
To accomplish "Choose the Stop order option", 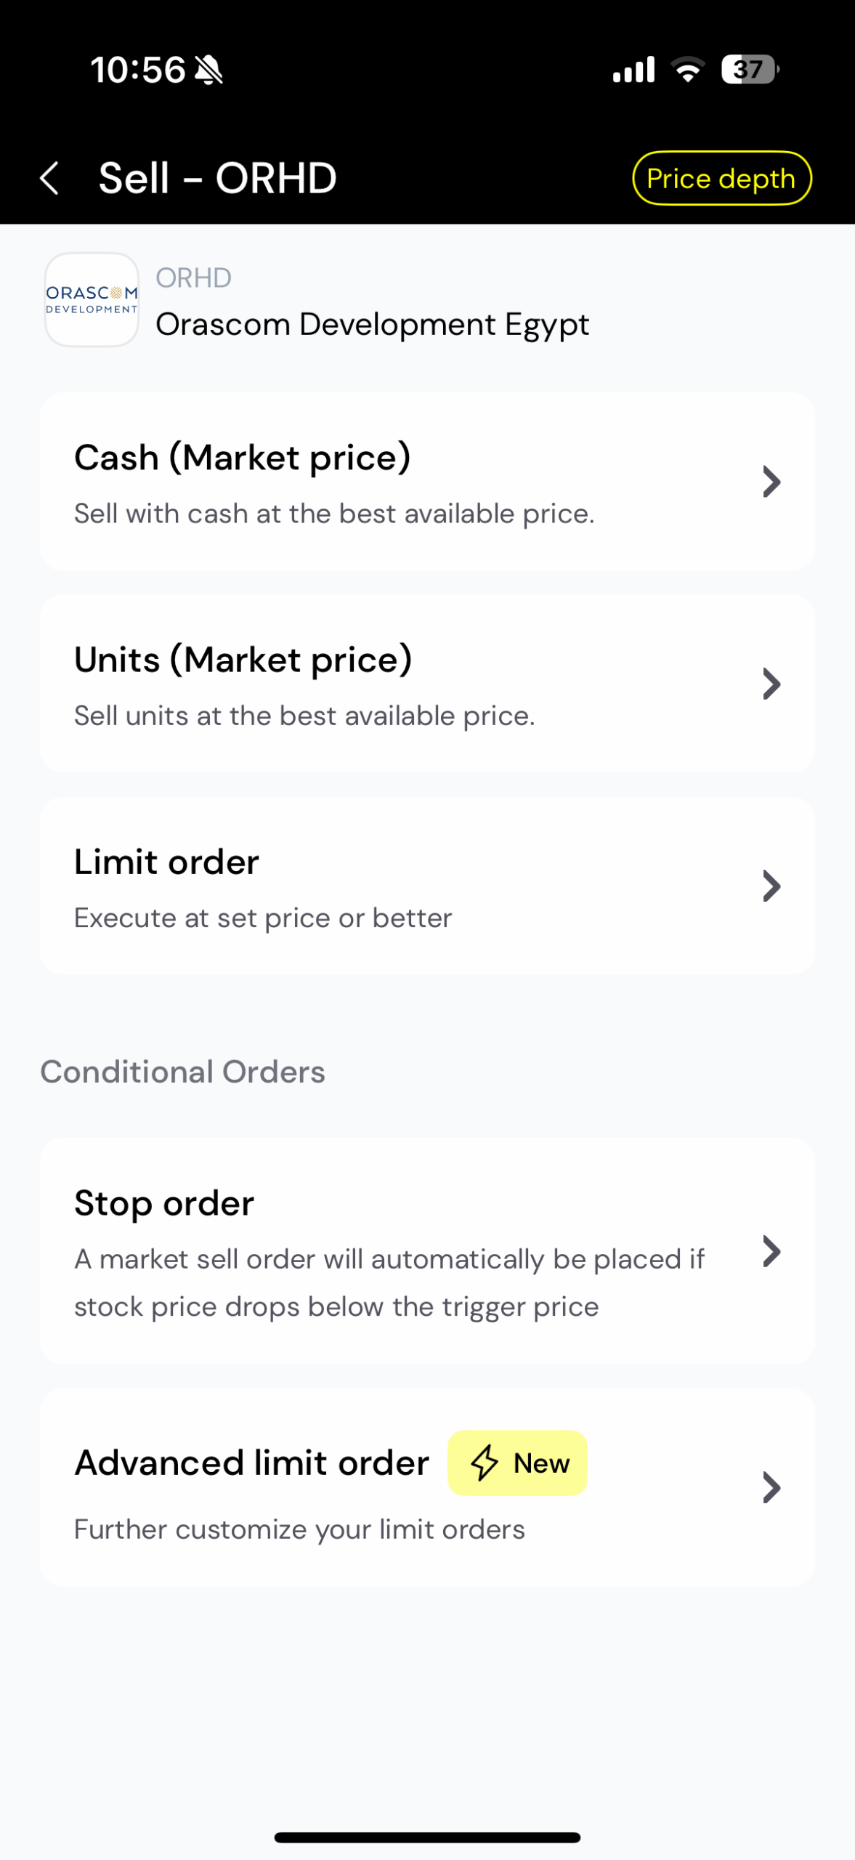I will (x=164, y=1203).
